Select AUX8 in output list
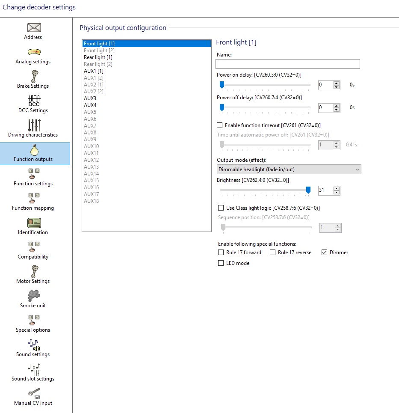The width and height of the screenshot is (399, 413). pos(147,133)
